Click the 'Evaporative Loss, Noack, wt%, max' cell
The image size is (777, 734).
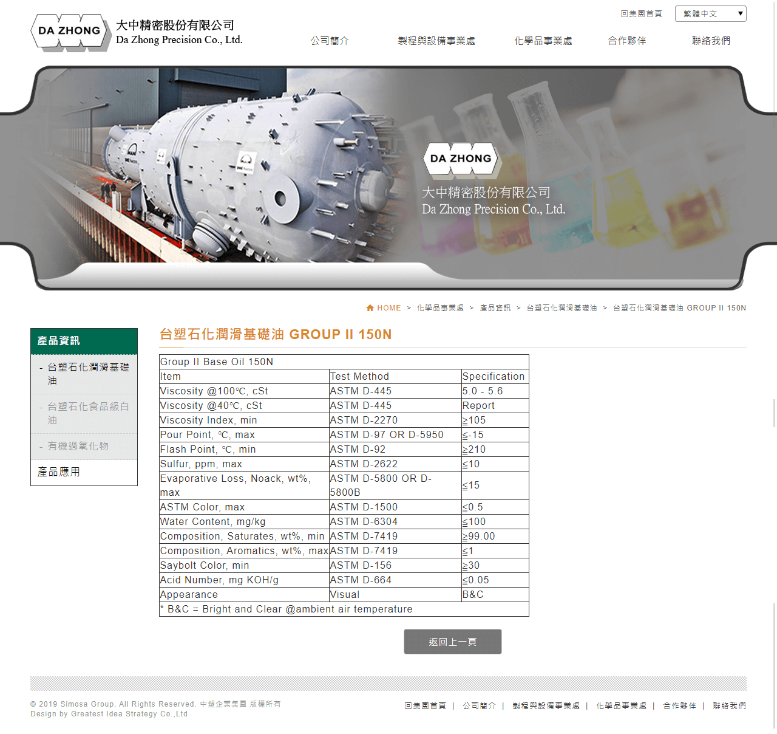(244, 485)
